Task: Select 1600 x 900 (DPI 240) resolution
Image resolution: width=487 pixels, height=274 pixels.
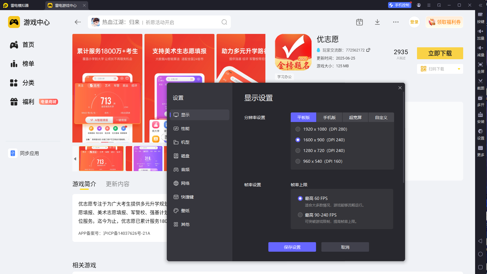Action: [x=298, y=140]
